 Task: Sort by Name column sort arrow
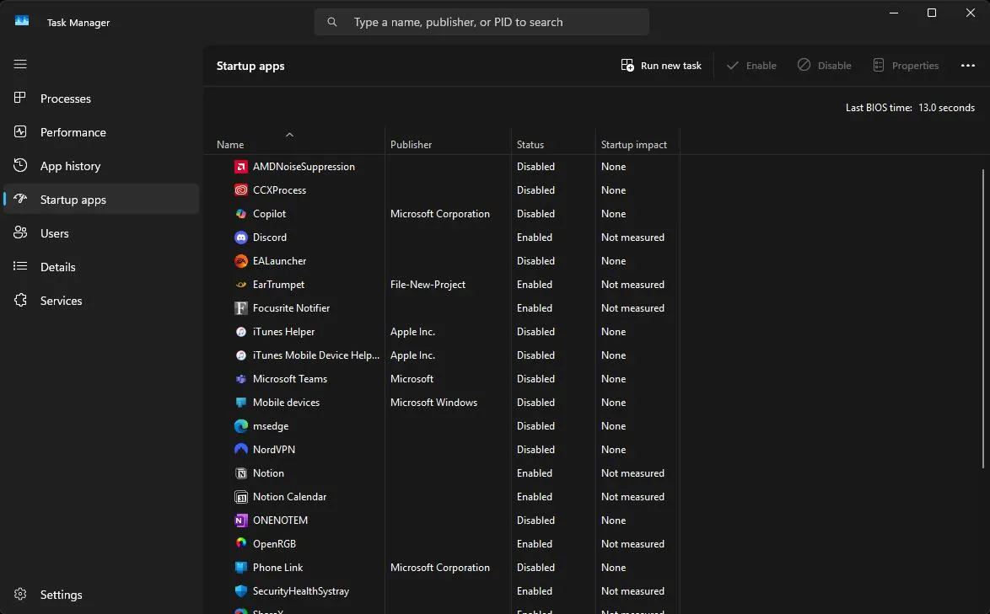[289, 134]
